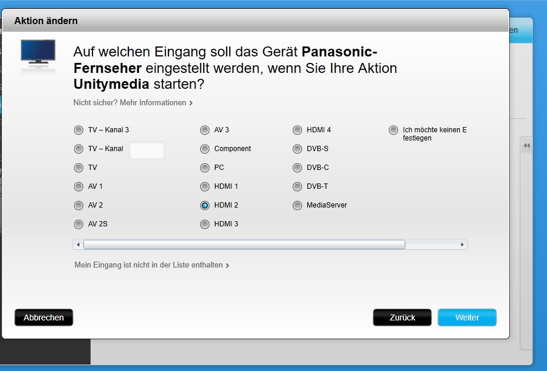Click the Abbrechen button
547x371 pixels.
tap(44, 317)
